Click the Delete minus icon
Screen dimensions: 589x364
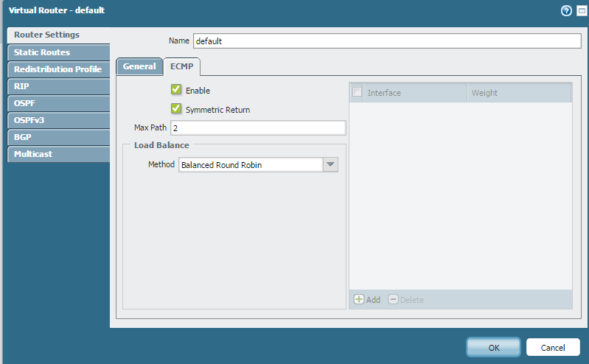point(393,299)
